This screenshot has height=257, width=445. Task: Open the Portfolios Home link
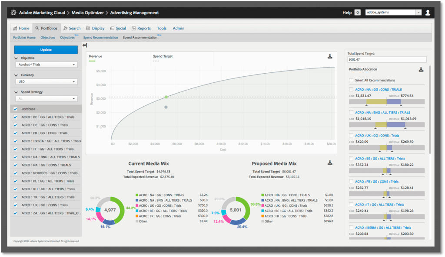click(x=24, y=37)
